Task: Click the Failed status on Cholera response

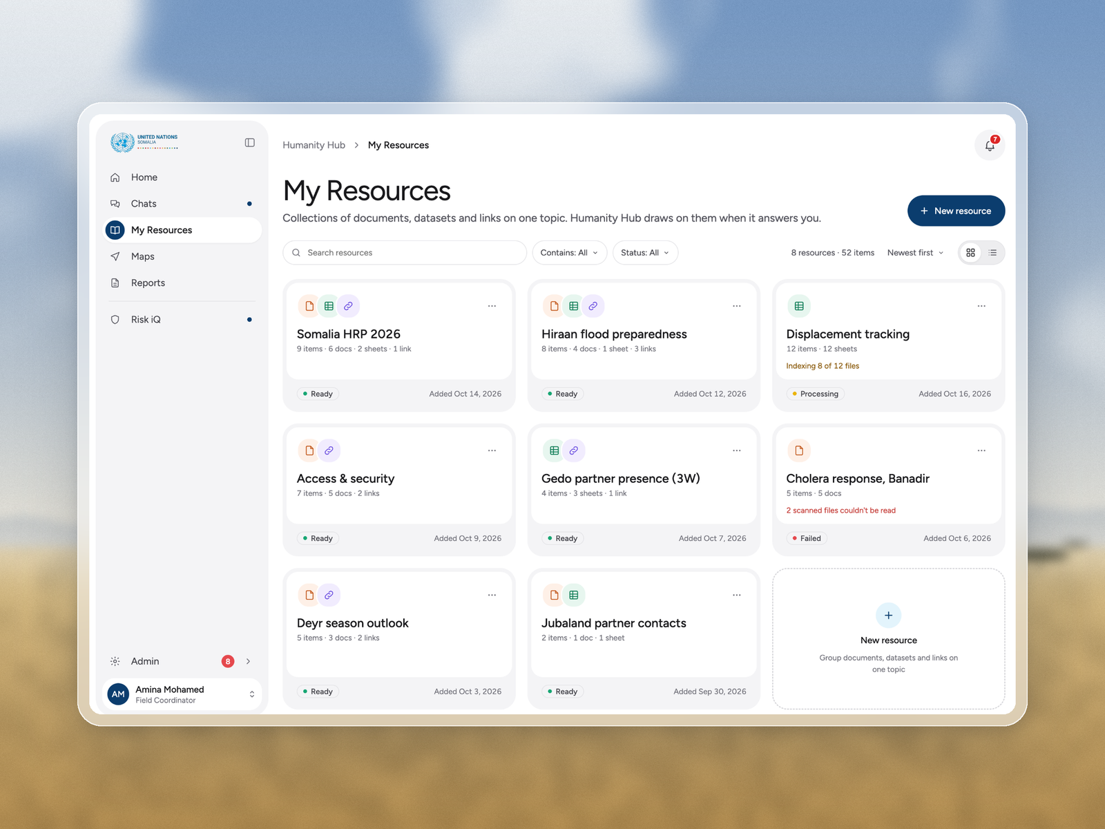Action: coord(806,538)
